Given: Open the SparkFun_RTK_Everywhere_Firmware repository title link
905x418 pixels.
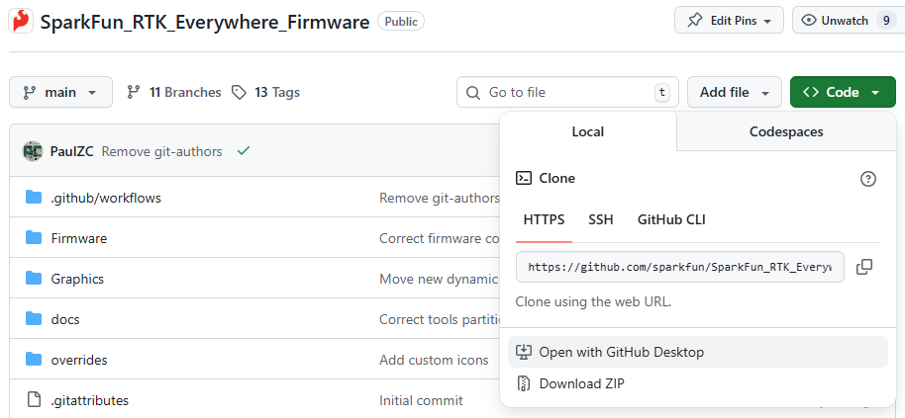Looking at the screenshot, I should 205,23.
